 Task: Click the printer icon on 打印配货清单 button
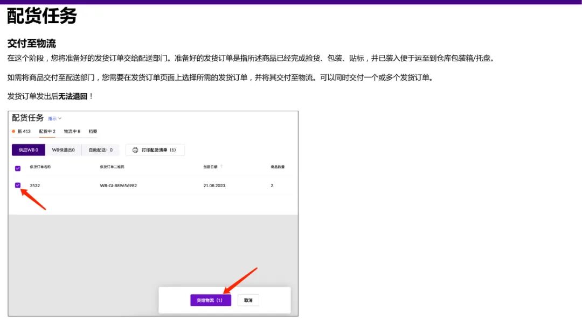135,150
